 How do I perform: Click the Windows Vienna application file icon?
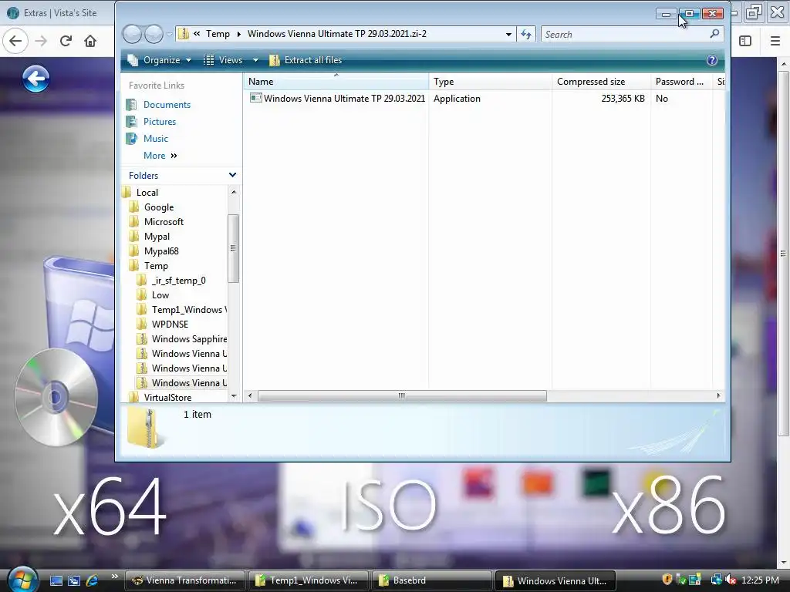pyautogui.click(x=256, y=98)
